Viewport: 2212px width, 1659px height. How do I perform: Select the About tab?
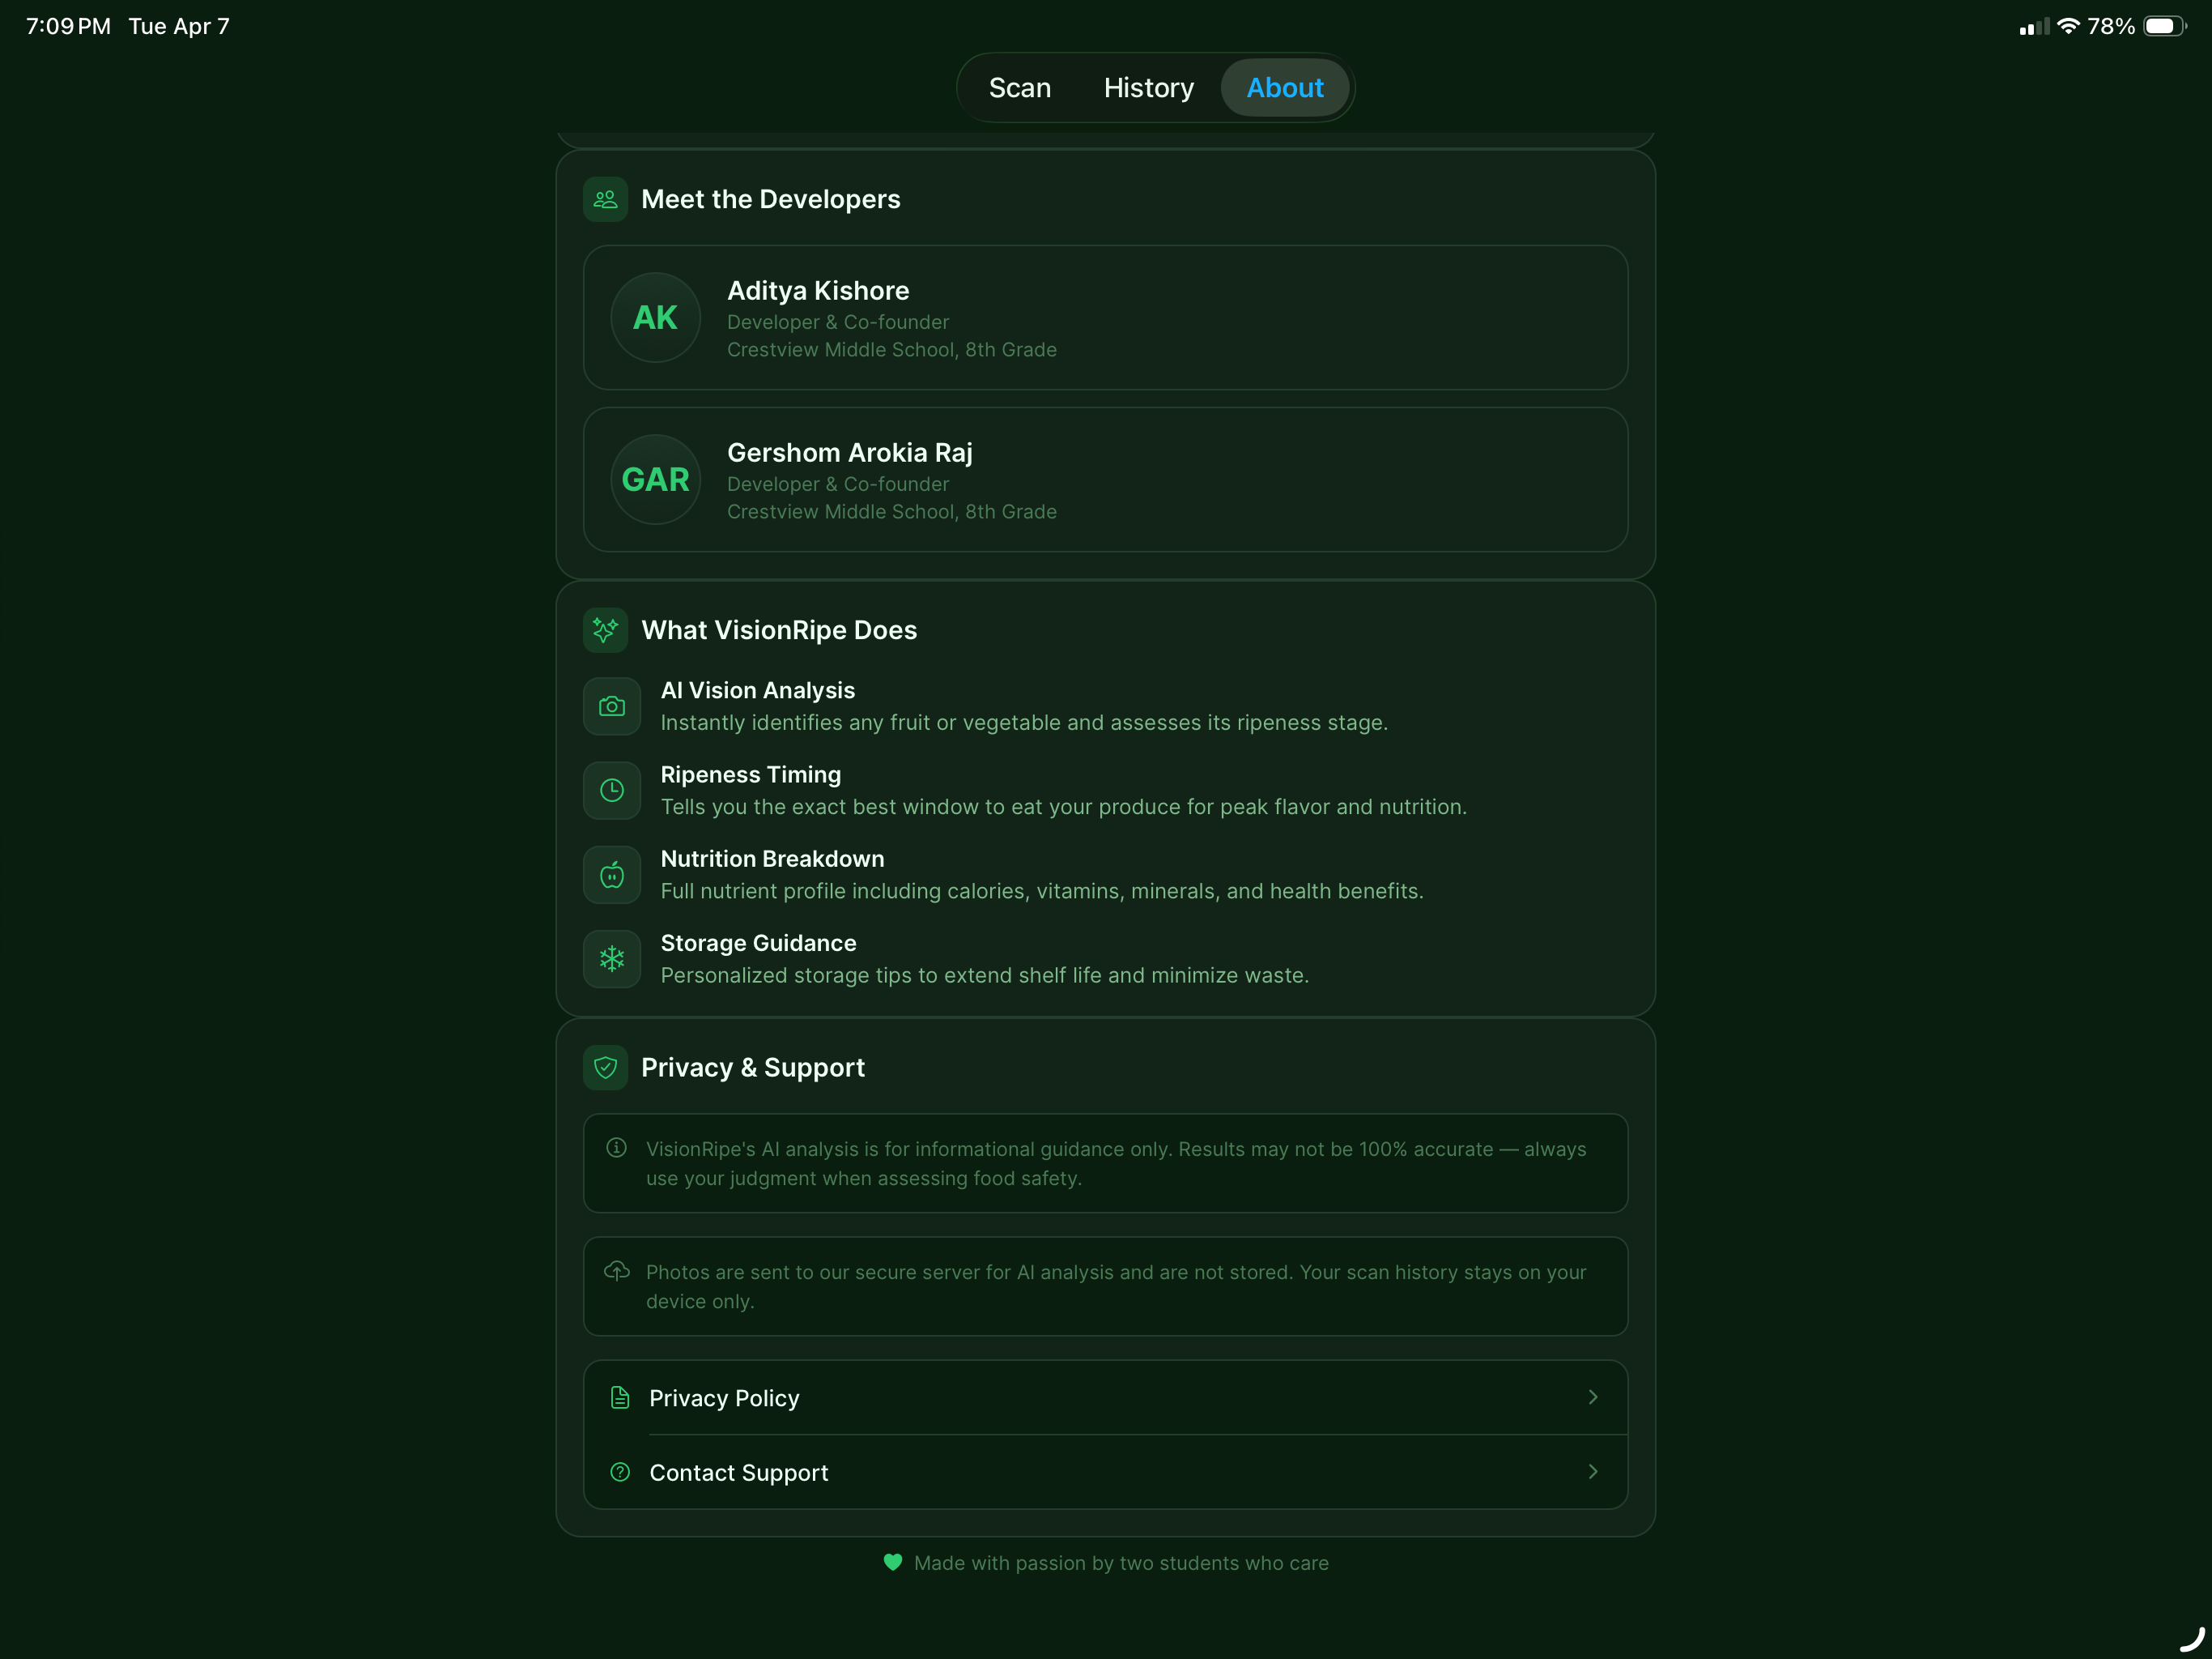pos(1284,88)
